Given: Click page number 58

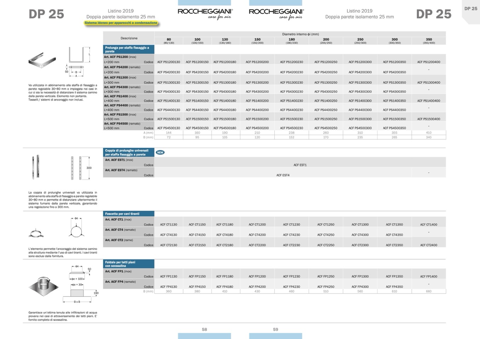Looking at the screenshot, I should click(204, 329).
